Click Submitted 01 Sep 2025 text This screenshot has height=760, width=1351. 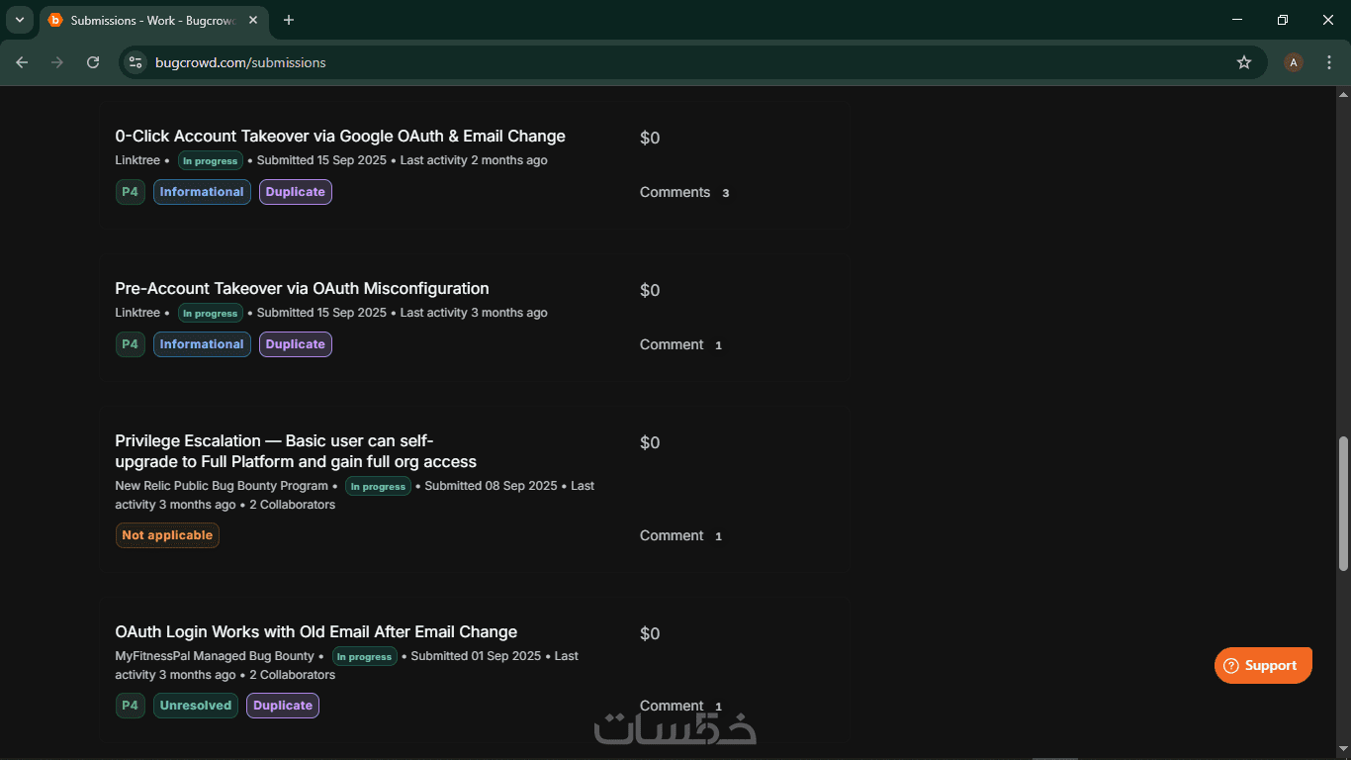(x=476, y=656)
